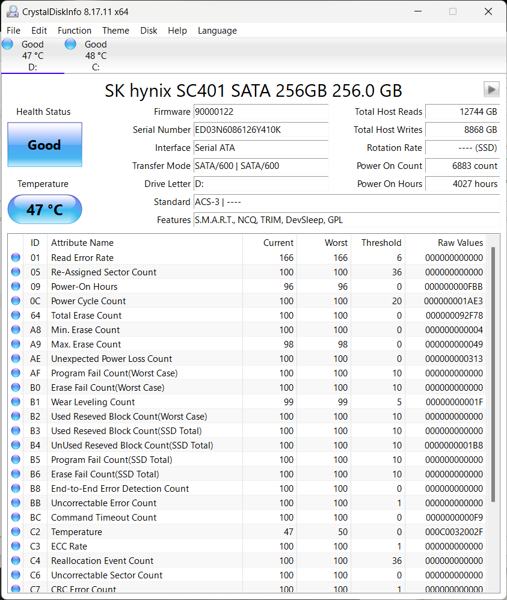This screenshot has width=507, height=600.
Task: Open the Function menu
Action: [x=75, y=31]
